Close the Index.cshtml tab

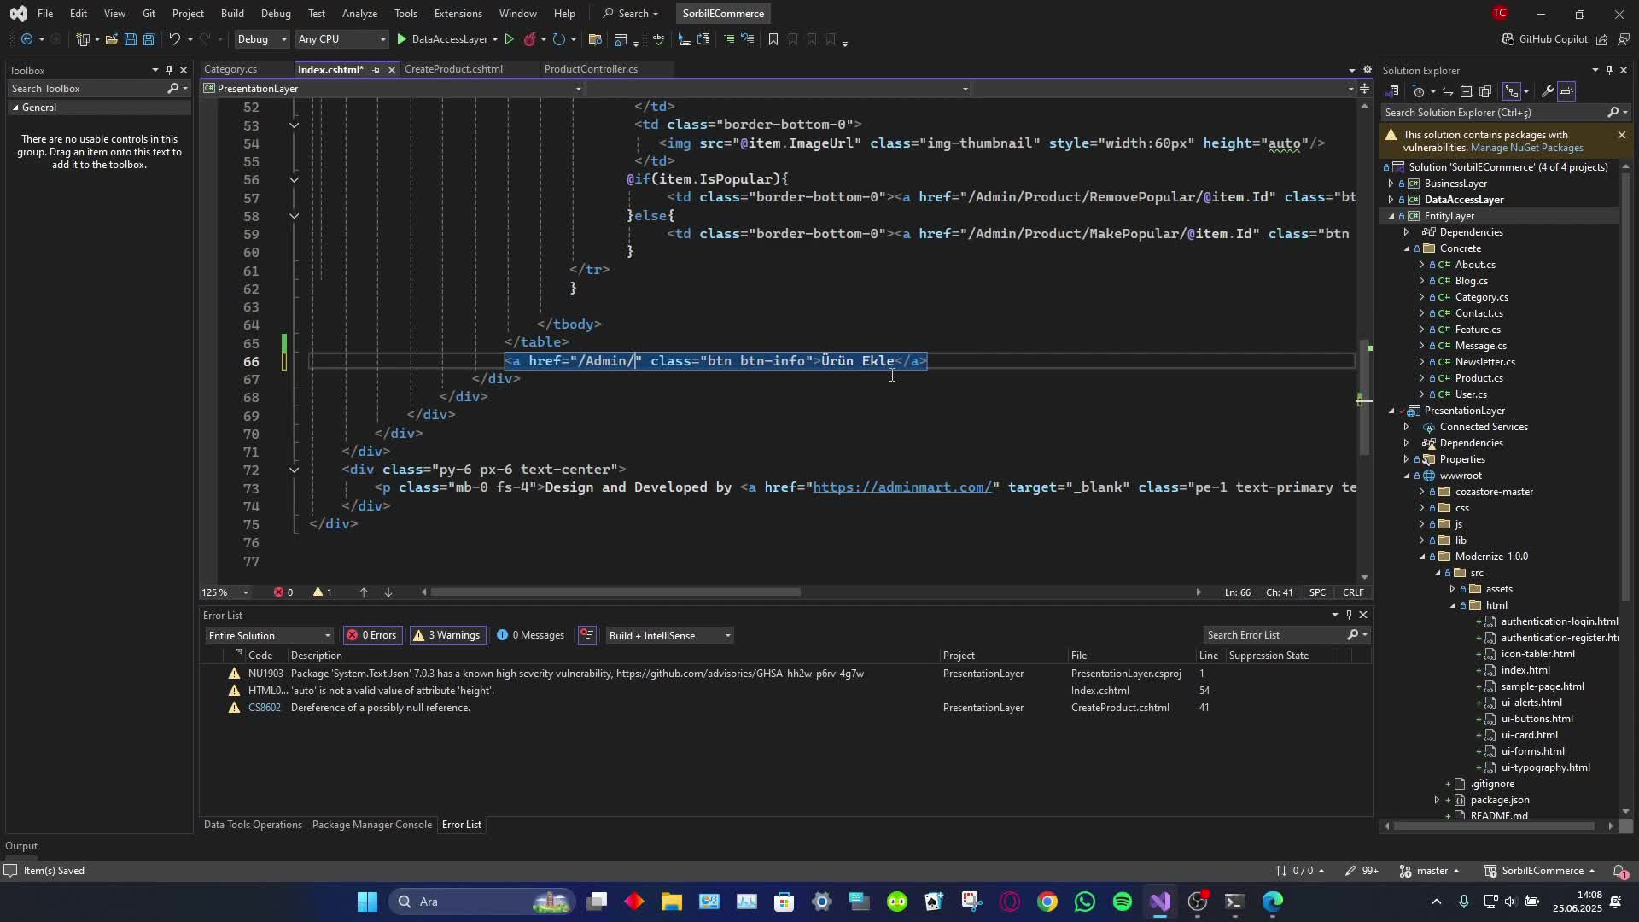click(x=392, y=70)
